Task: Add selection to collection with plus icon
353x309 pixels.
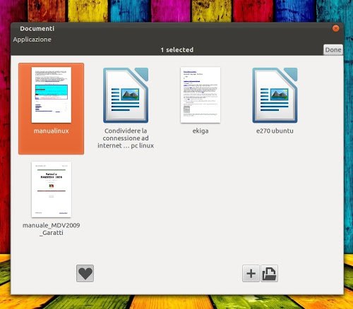Action: click(251, 273)
